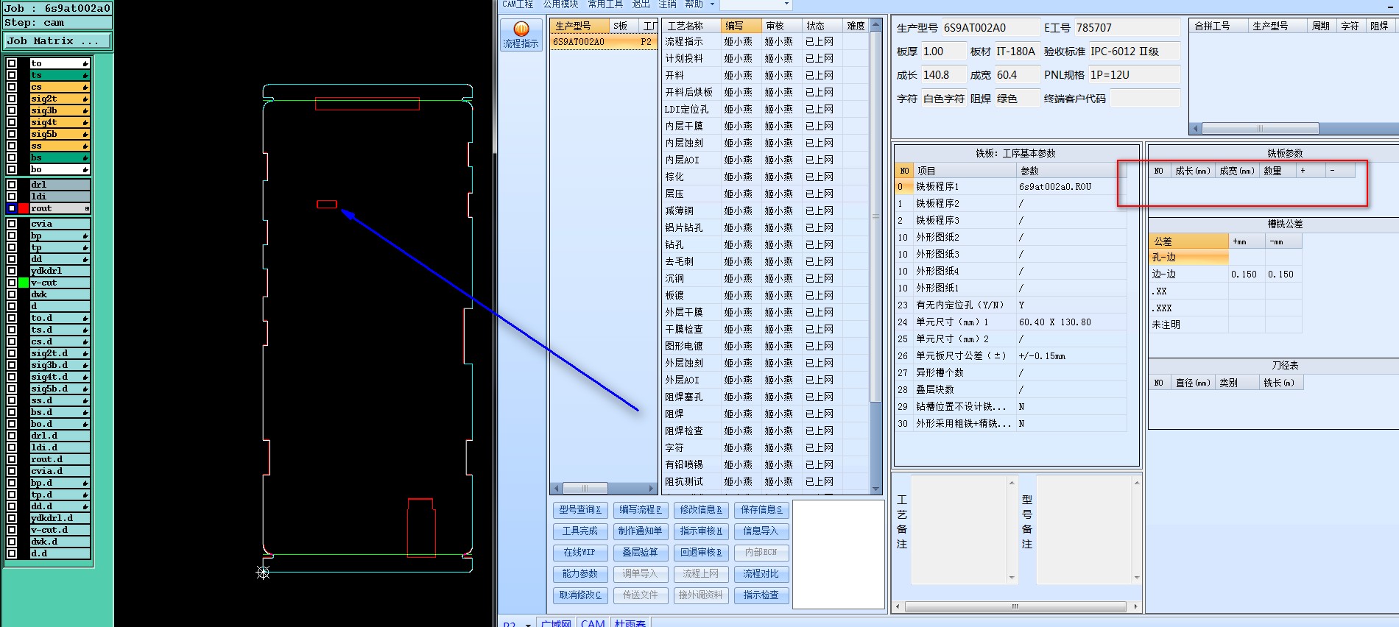
Task: Click the edit hand icon on cs.d layer
Action: (x=85, y=341)
